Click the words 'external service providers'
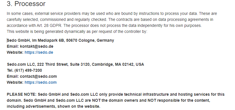 click(x=58, y=14)
